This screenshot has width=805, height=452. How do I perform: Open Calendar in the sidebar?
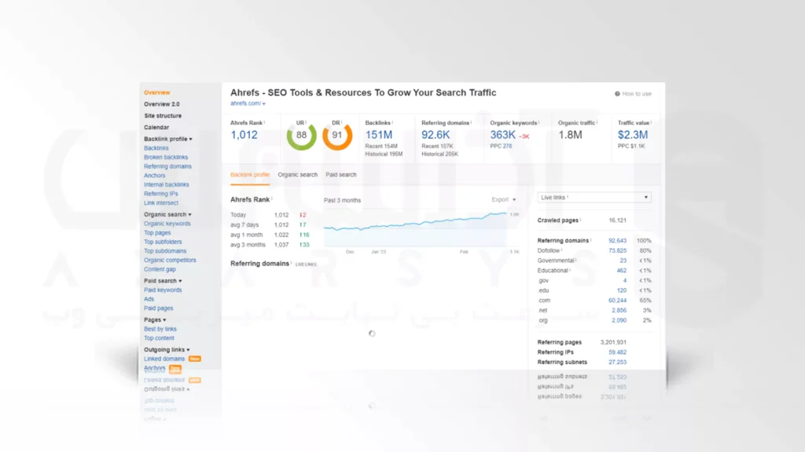click(x=156, y=127)
